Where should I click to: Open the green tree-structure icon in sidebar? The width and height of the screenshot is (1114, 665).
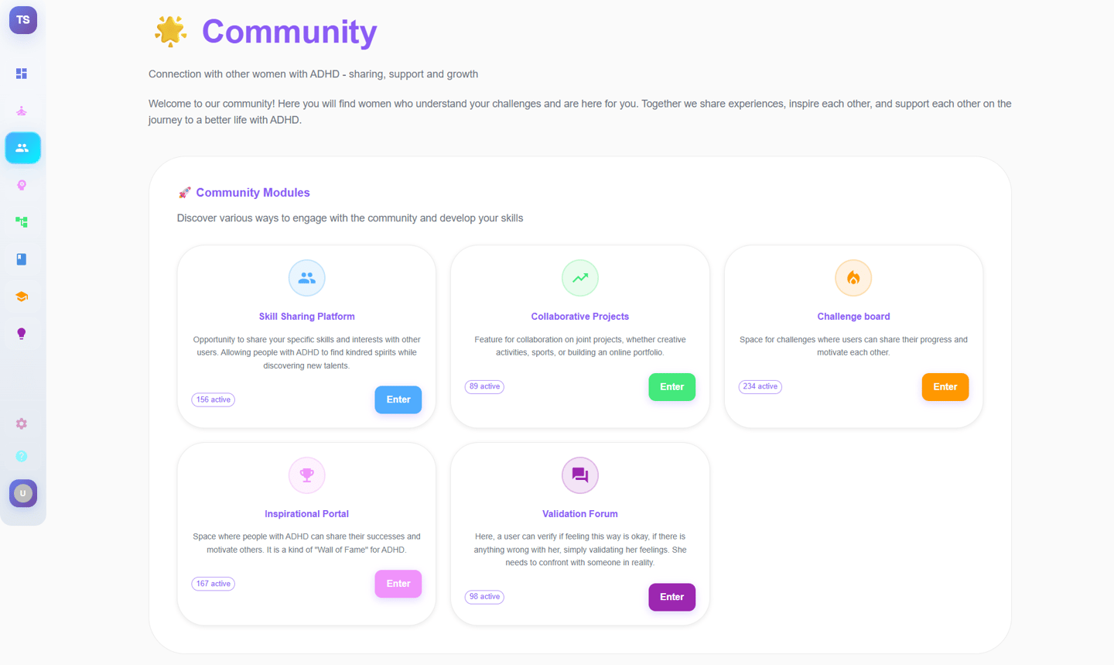tap(22, 222)
